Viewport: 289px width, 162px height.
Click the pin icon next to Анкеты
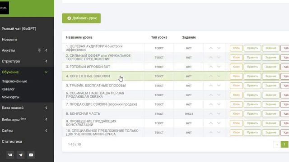click(39, 50)
